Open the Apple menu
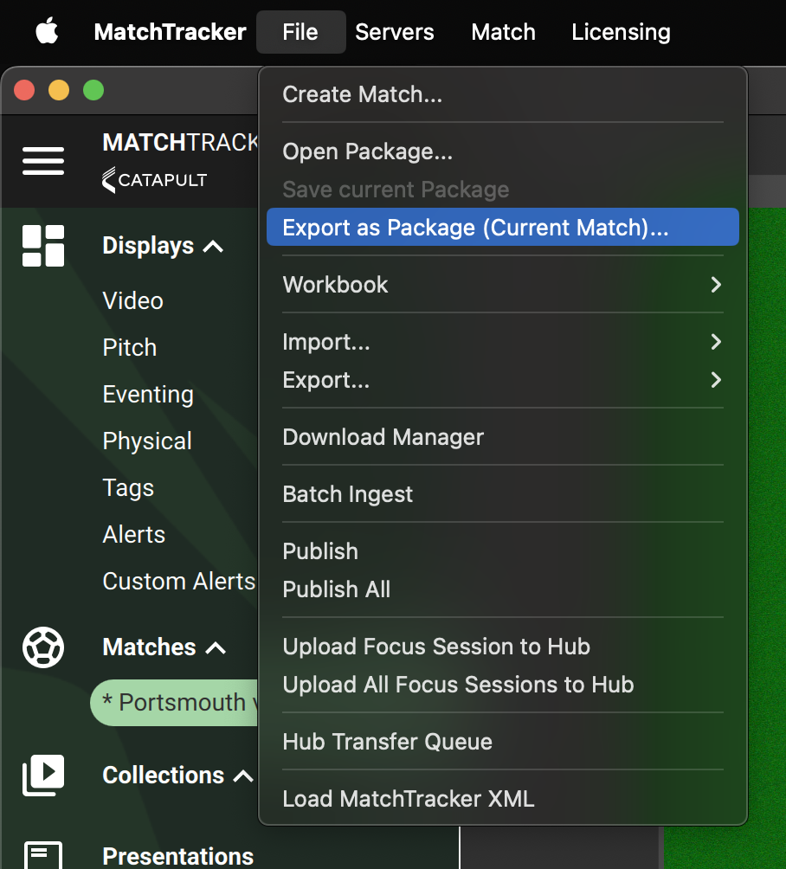 coord(47,31)
